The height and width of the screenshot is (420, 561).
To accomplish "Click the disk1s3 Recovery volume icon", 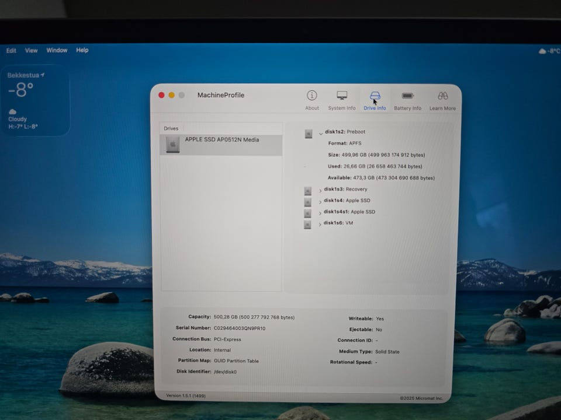I will [x=307, y=190].
